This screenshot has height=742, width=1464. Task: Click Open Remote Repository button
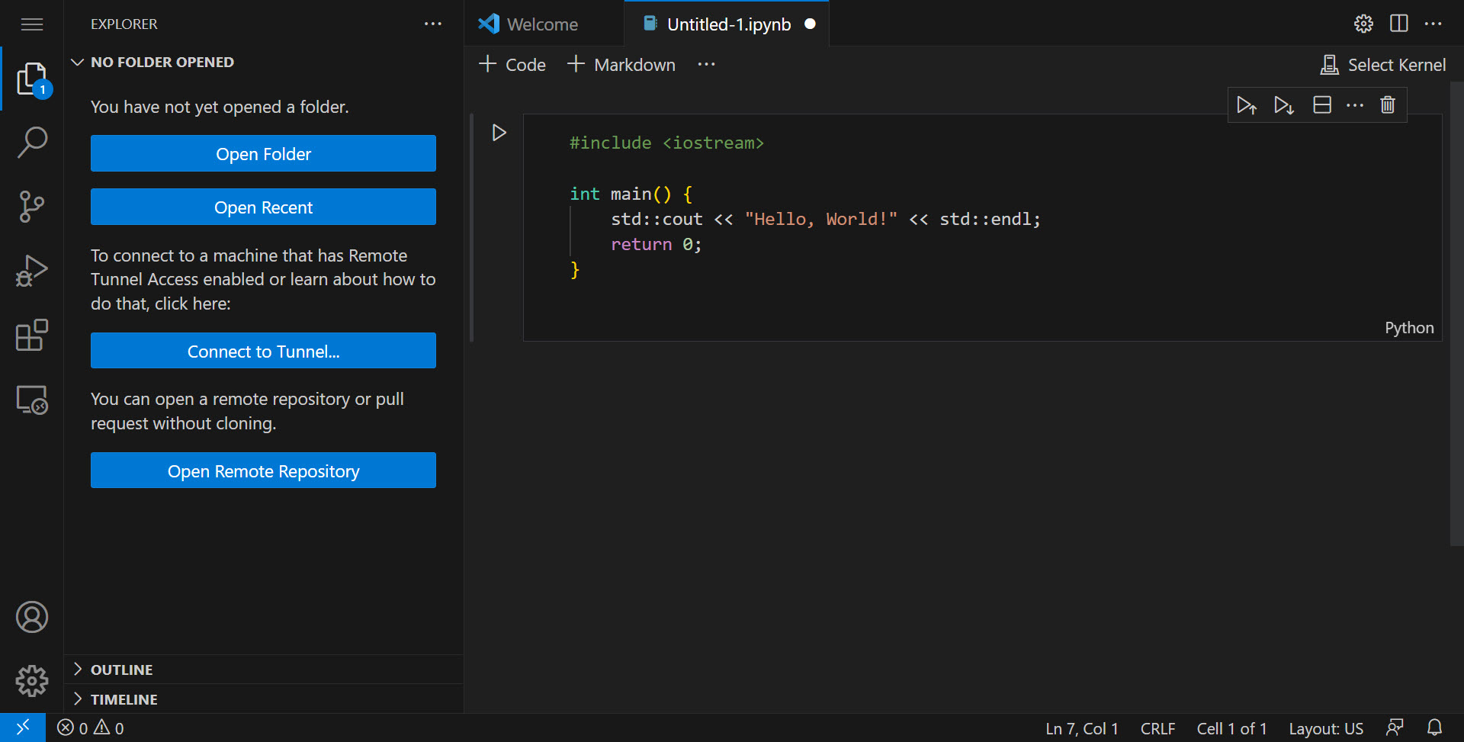(x=263, y=471)
